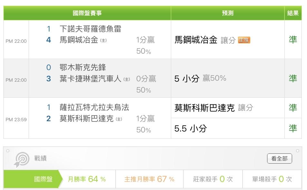This screenshot has height=190, width=307.
Task: Click the 看全部 button
Action: pyautogui.click(x=279, y=158)
